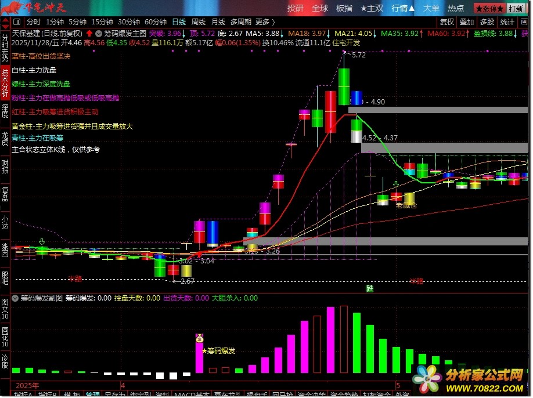Open the 多周期 multi-period view
This screenshot has width=533, height=398.
pos(241,22)
